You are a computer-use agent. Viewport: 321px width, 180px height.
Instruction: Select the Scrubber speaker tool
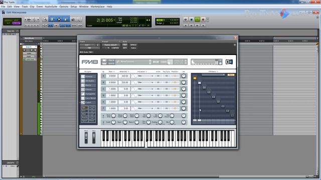(73, 19)
